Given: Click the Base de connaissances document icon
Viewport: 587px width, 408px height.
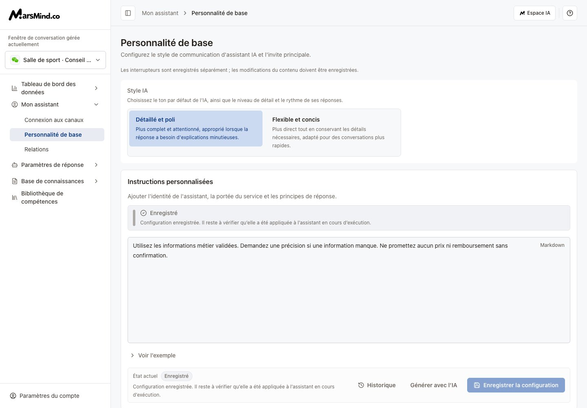Looking at the screenshot, I should [14, 181].
